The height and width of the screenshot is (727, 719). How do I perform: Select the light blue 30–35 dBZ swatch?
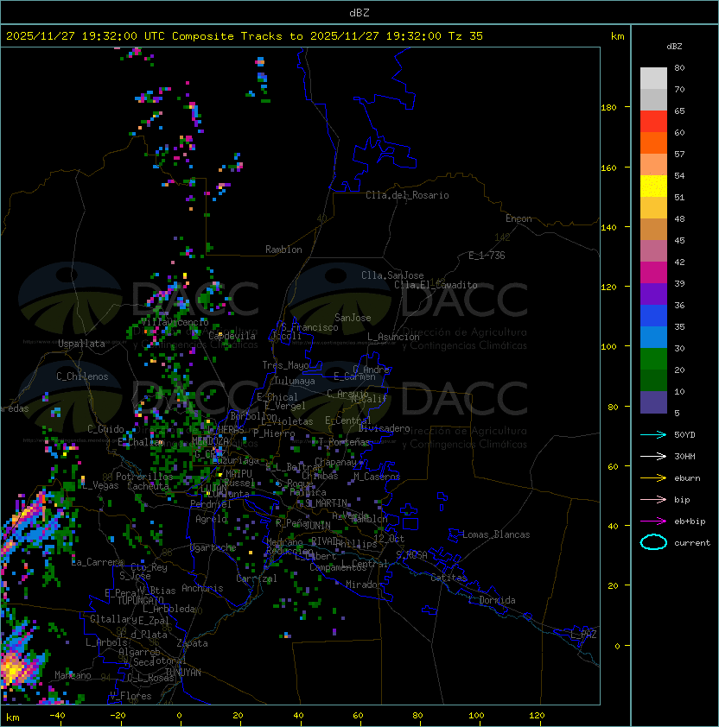[653, 337]
